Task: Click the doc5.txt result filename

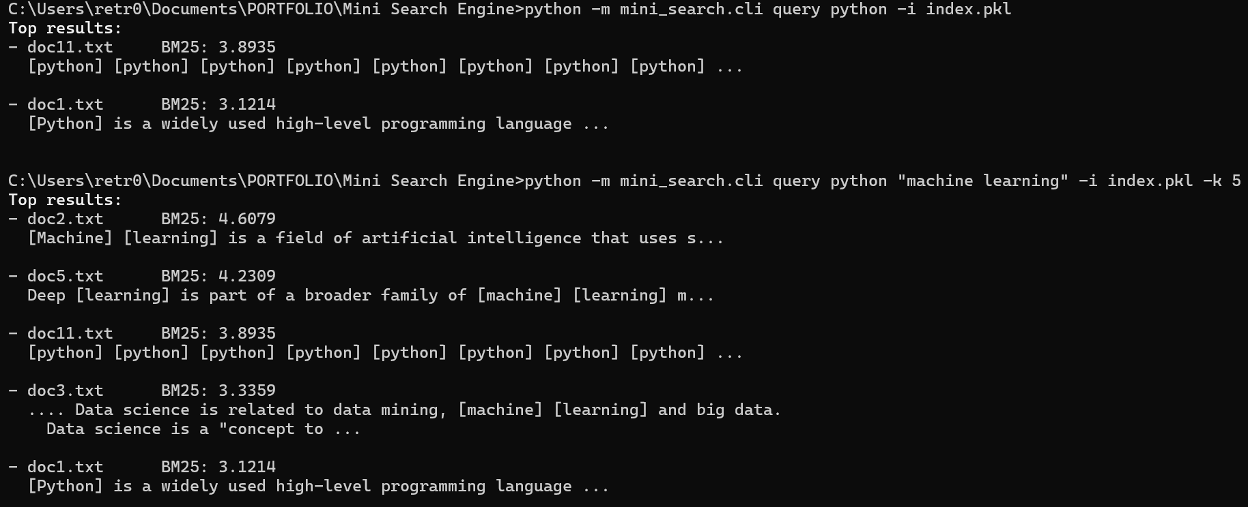Action: [x=66, y=276]
